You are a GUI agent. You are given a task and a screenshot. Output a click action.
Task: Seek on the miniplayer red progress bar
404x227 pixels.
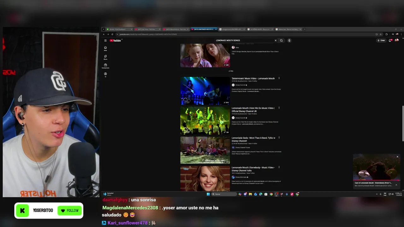pos(377,181)
